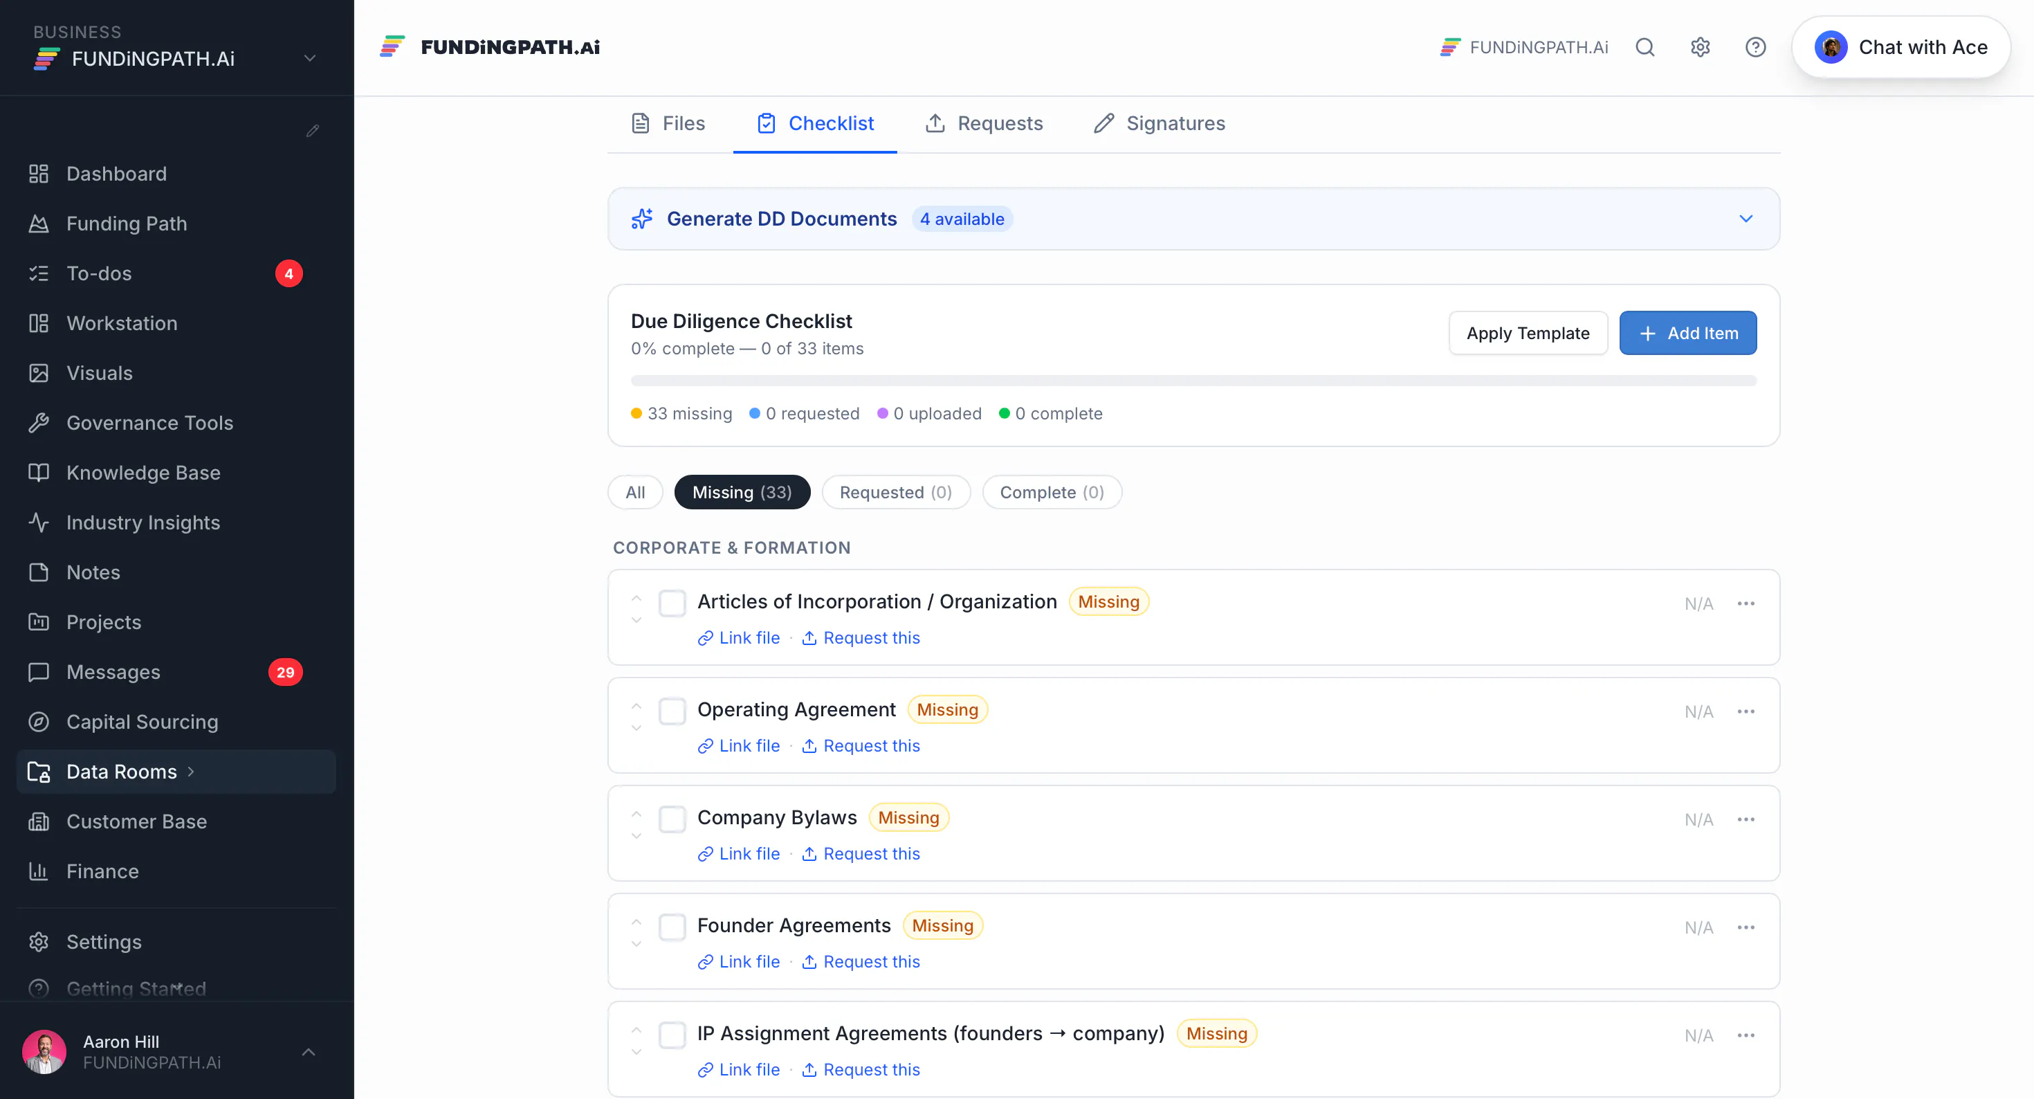Open the search icon in header
2034x1099 pixels.
tap(1644, 47)
